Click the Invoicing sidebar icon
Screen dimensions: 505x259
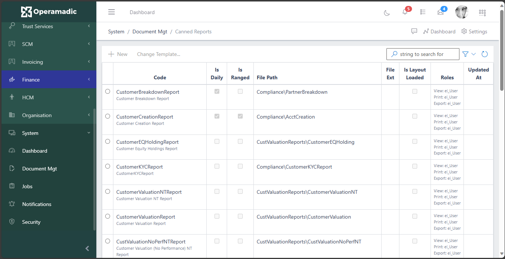tap(12, 62)
